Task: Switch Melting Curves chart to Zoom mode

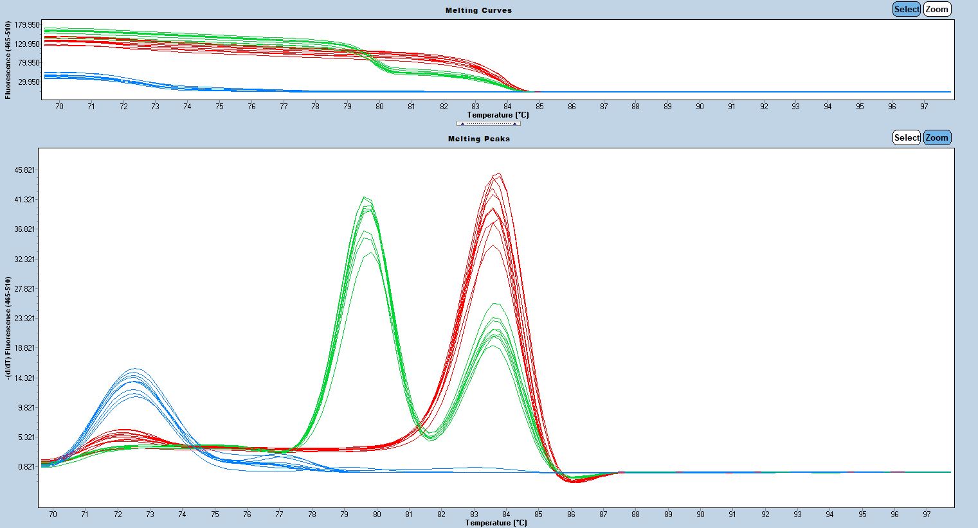Action: pyautogui.click(x=936, y=9)
